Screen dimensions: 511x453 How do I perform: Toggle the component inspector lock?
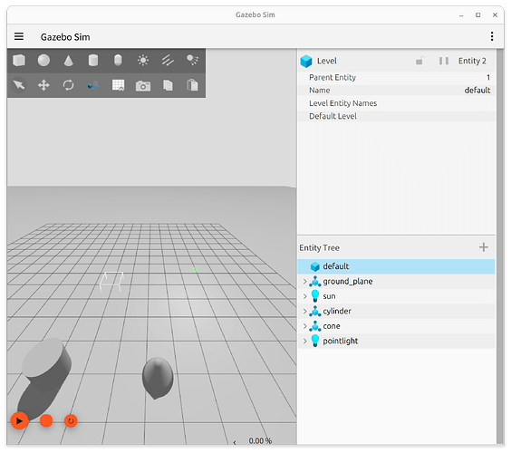pyautogui.click(x=419, y=61)
